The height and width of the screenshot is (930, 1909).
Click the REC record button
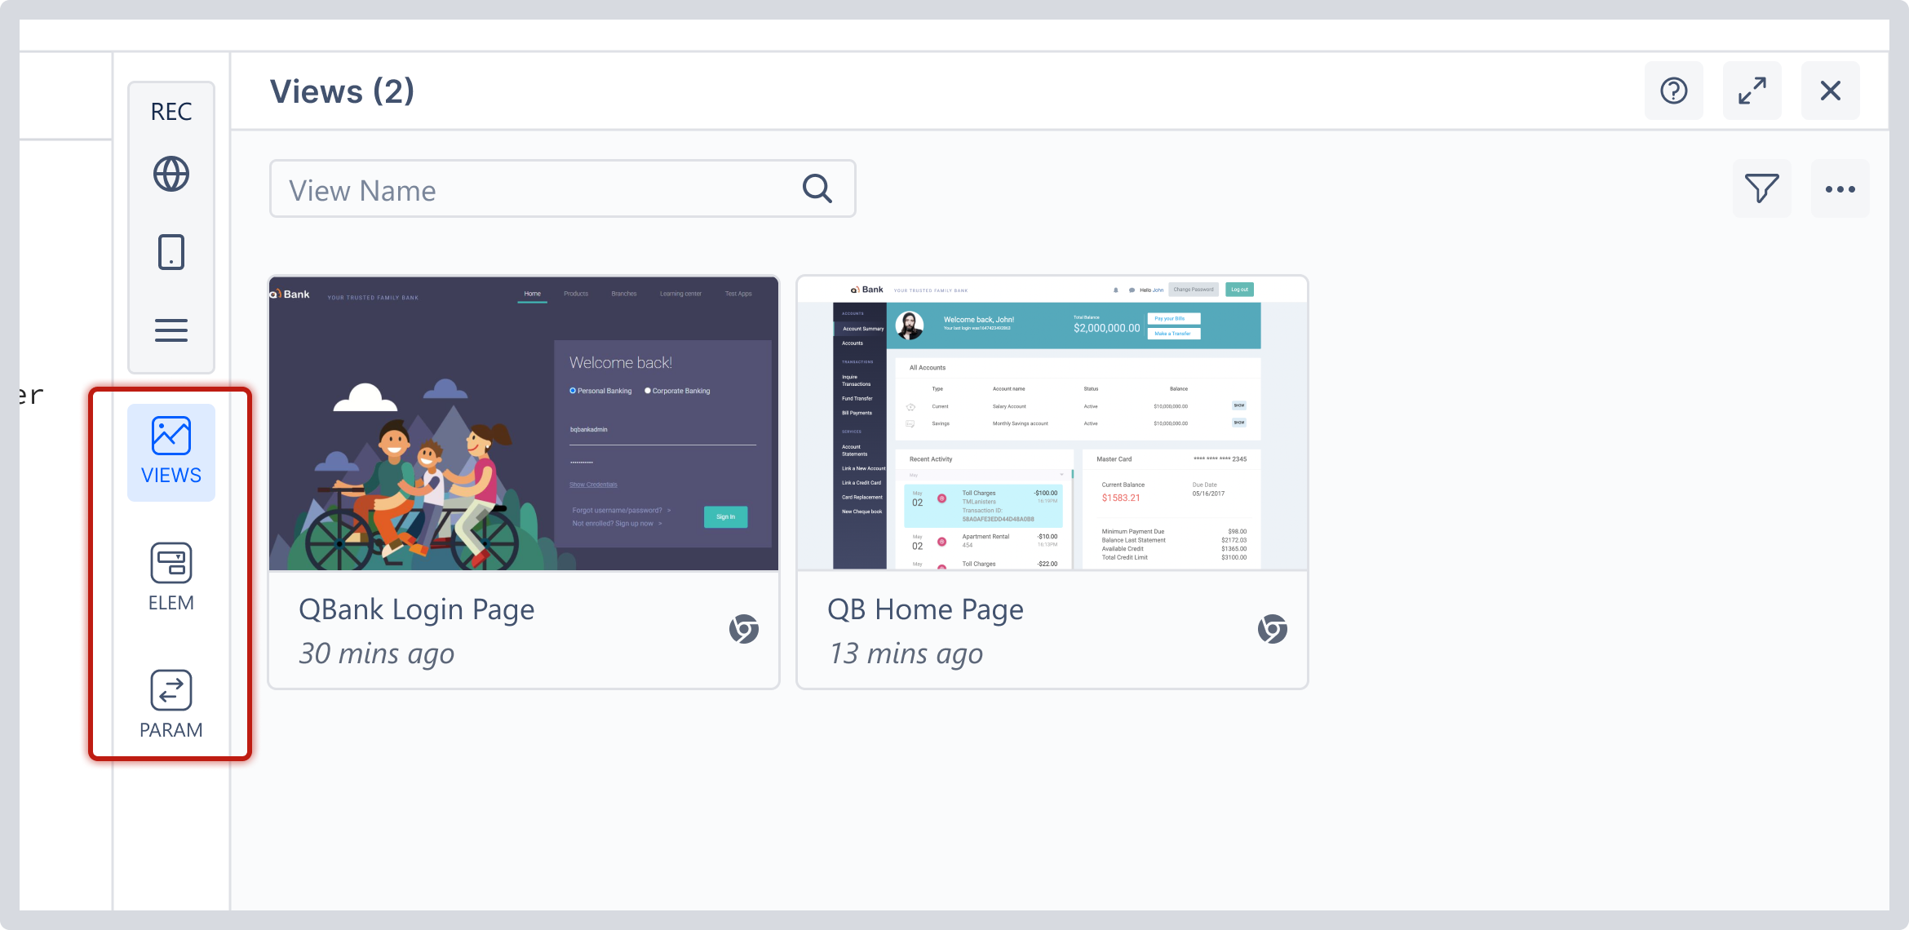[x=171, y=112]
